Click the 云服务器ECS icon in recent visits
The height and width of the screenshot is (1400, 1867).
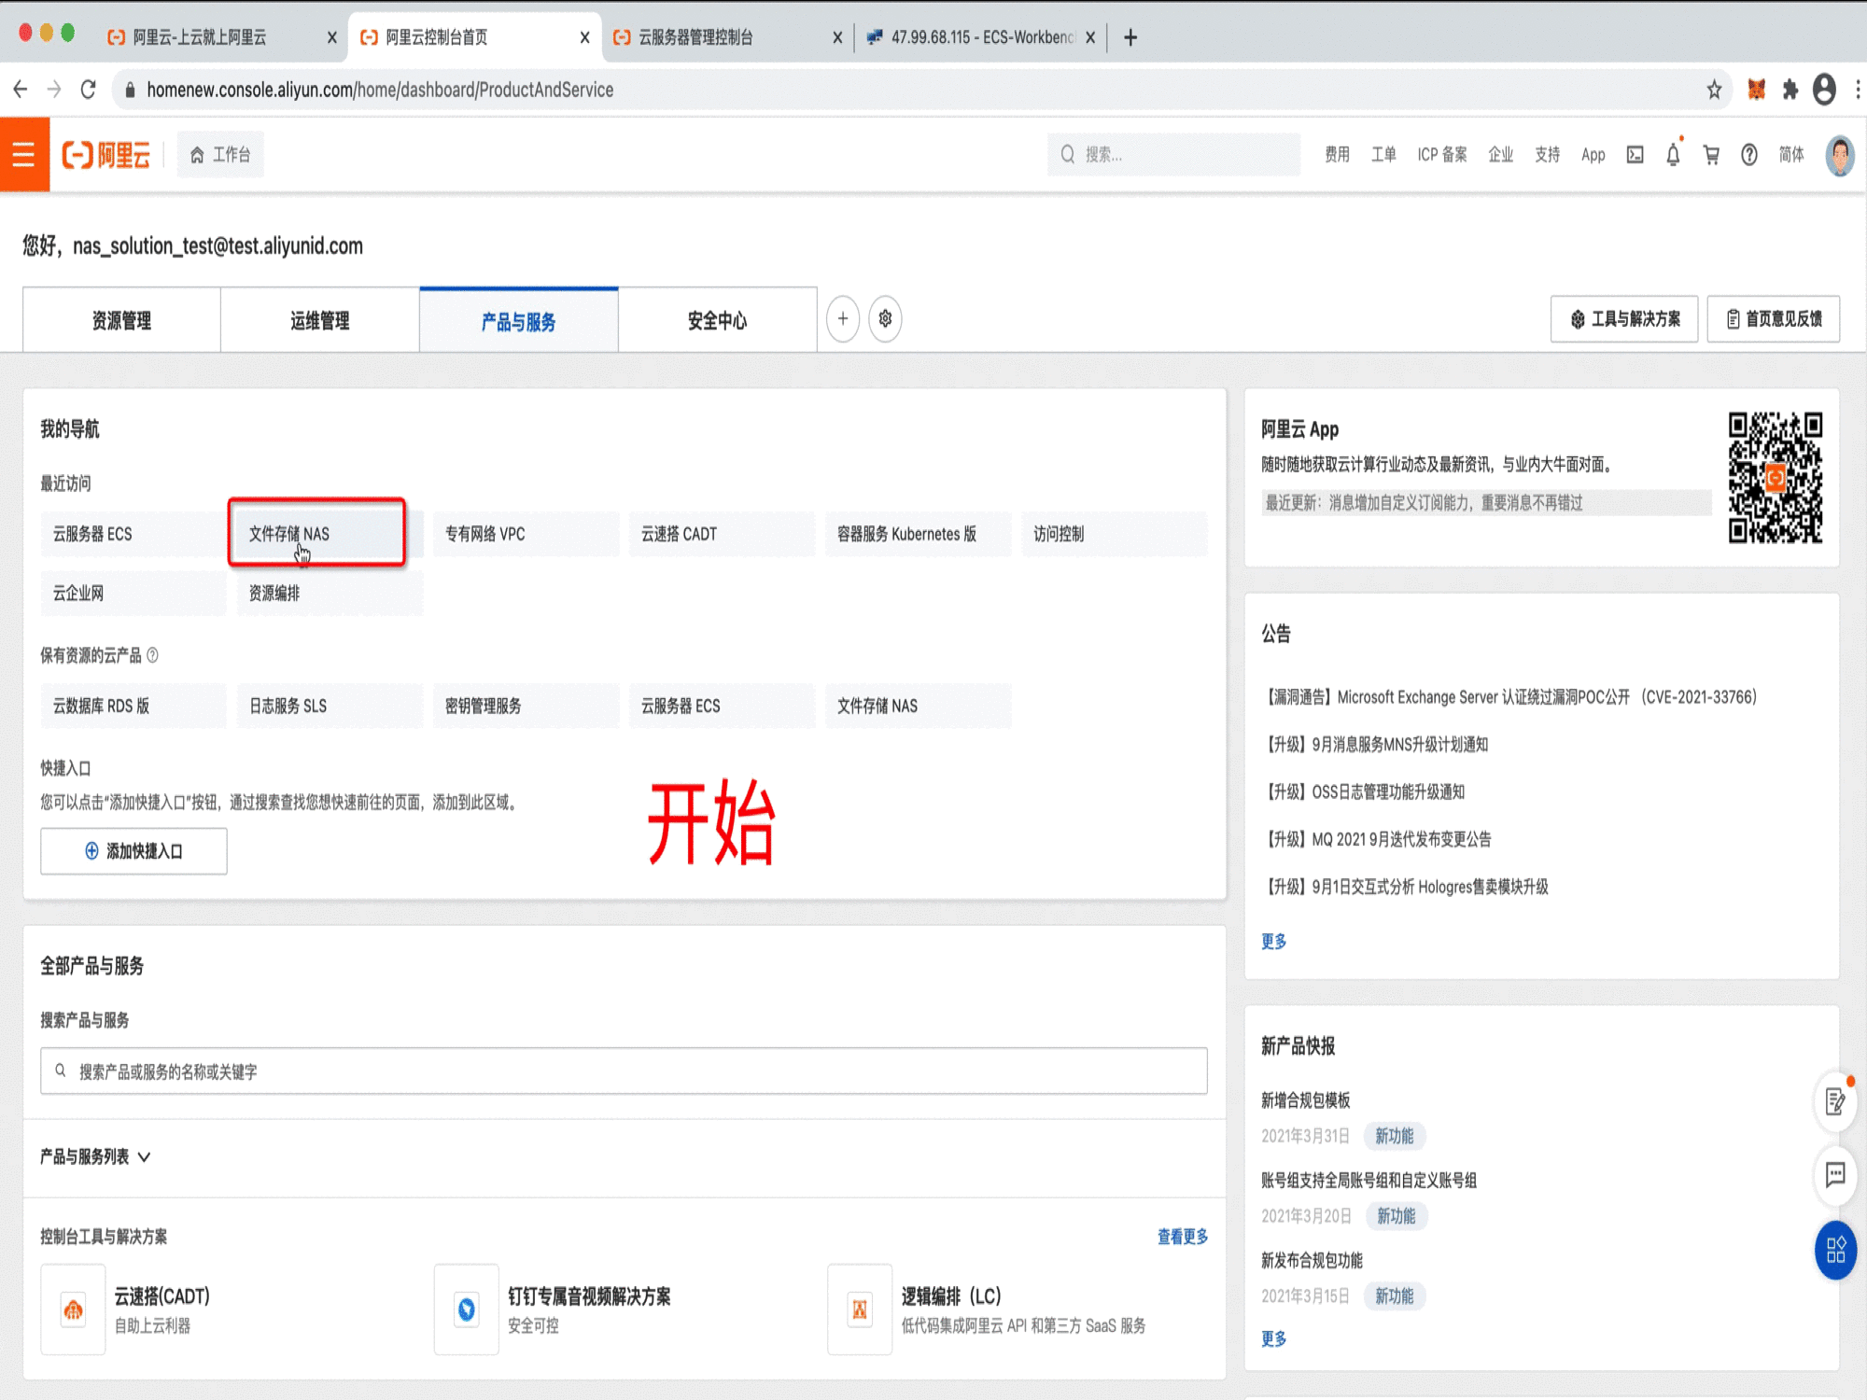click(91, 532)
